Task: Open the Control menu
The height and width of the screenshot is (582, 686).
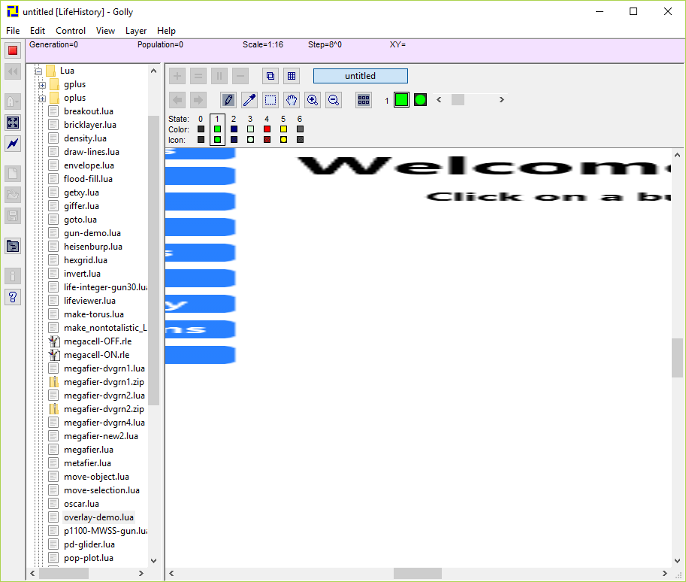Action: coord(71,31)
